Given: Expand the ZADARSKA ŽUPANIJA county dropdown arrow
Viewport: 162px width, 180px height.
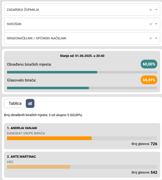Looking at the screenshot, I should pos(156,10).
